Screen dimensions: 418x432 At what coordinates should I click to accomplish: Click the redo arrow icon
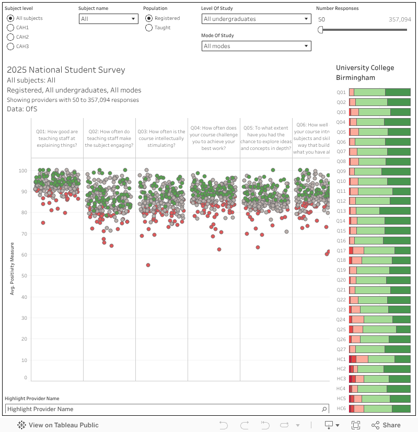pyautogui.click(x=244, y=425)
